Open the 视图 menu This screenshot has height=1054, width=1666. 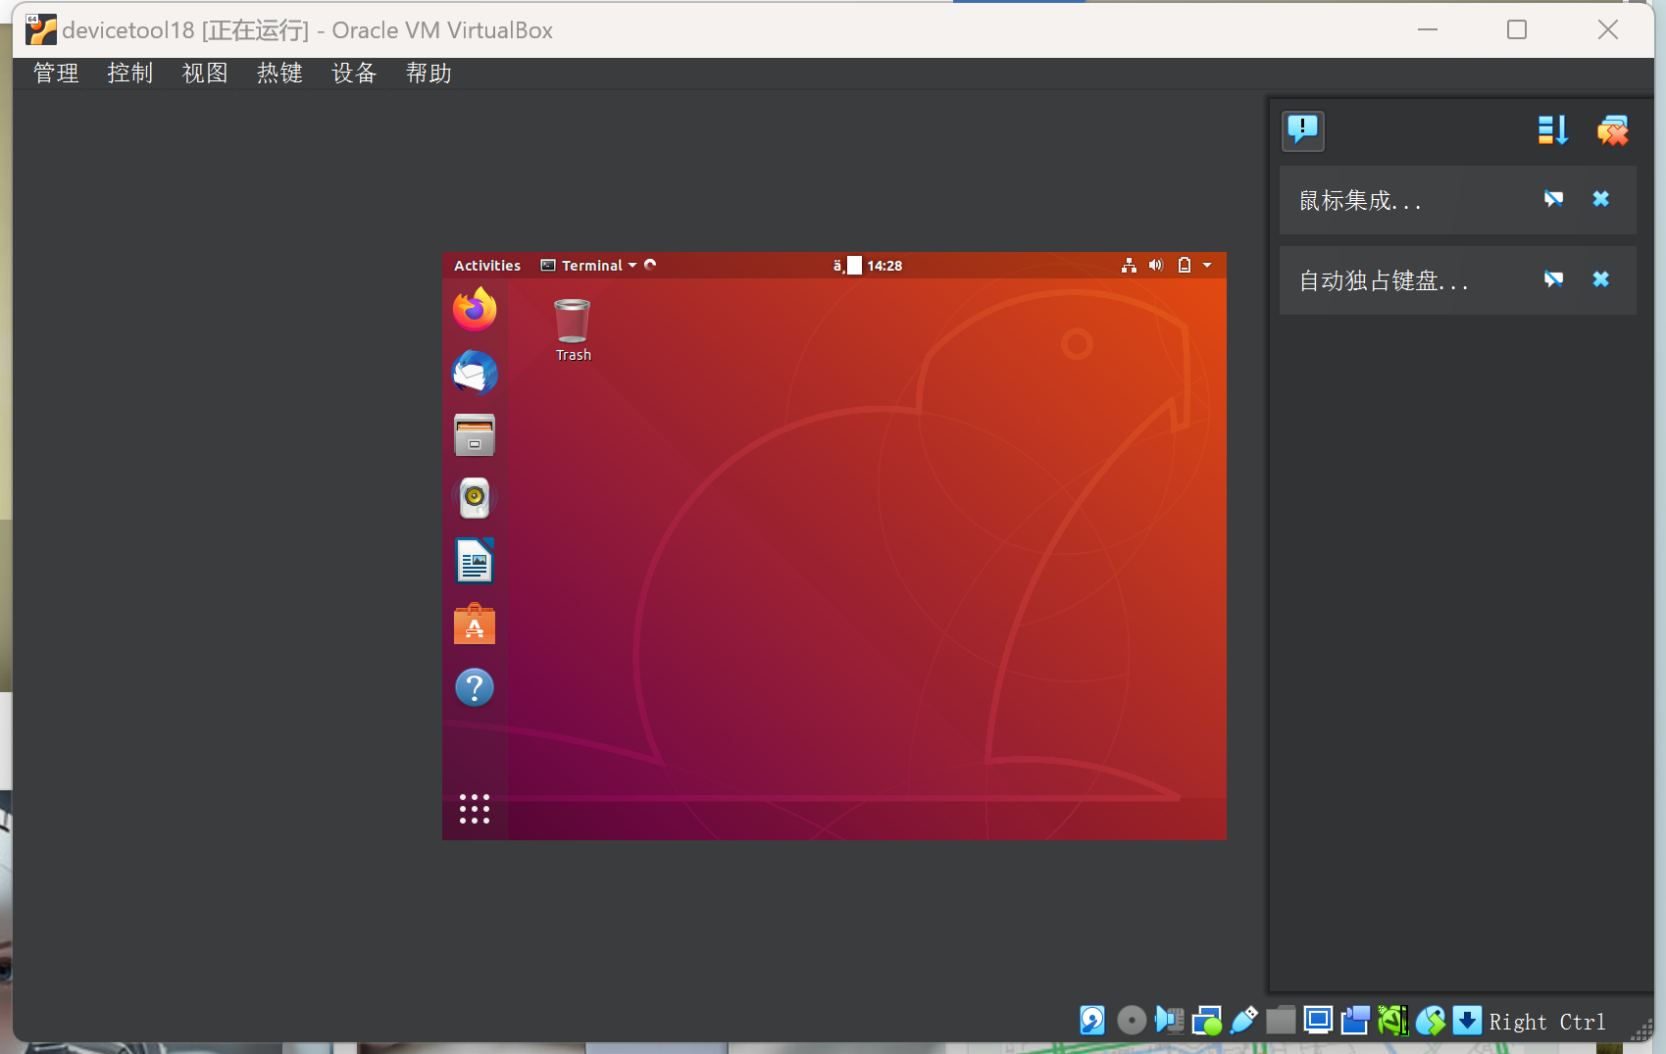(205, 74)
